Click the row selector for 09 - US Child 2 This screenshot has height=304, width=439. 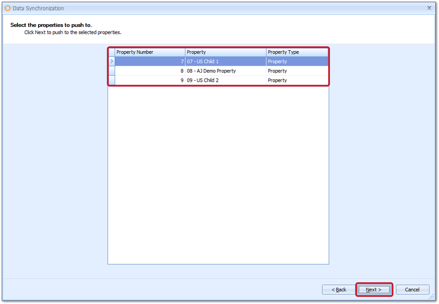[x=112, y=80]
